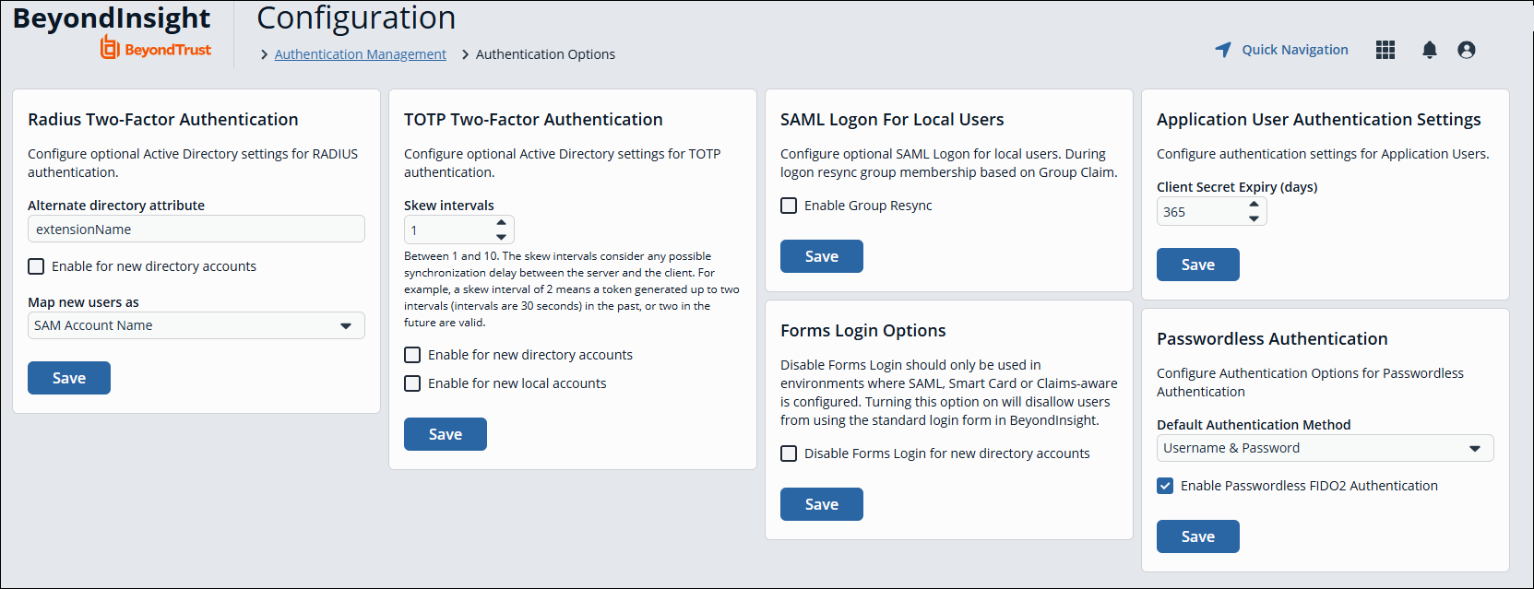The image size is (1534, 589).
Task: Click the Alternate directory attribute input field
Action: click(196, 230)
